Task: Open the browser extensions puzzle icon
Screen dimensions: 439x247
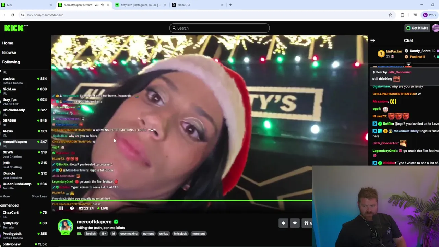Action: [402, 15]
